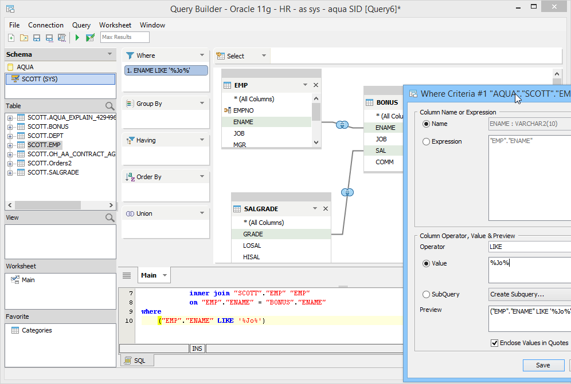This screenshot has width=571, height=384.
Task: Click the join icon between EMP and BONUS
Action: point(342,125)
